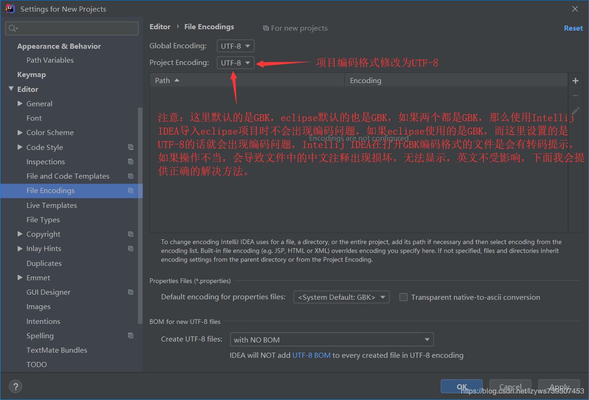
Task: Click the Reset link in the header
Action: (x=573, y=28)
